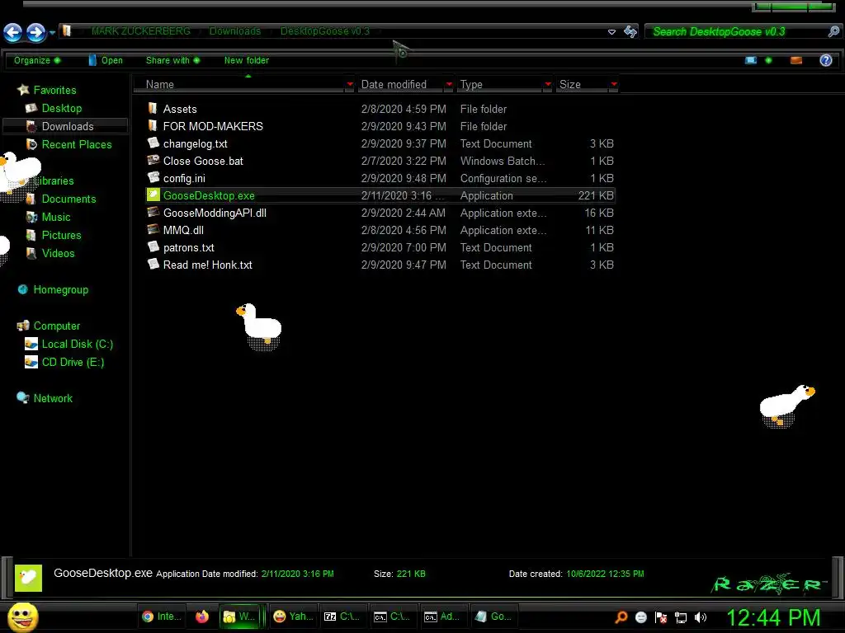Image resolution: width=845 pixels, height=633 pixels.
Task: Open Desktop in the Favorites sidebar
Action: pos(54,108)
